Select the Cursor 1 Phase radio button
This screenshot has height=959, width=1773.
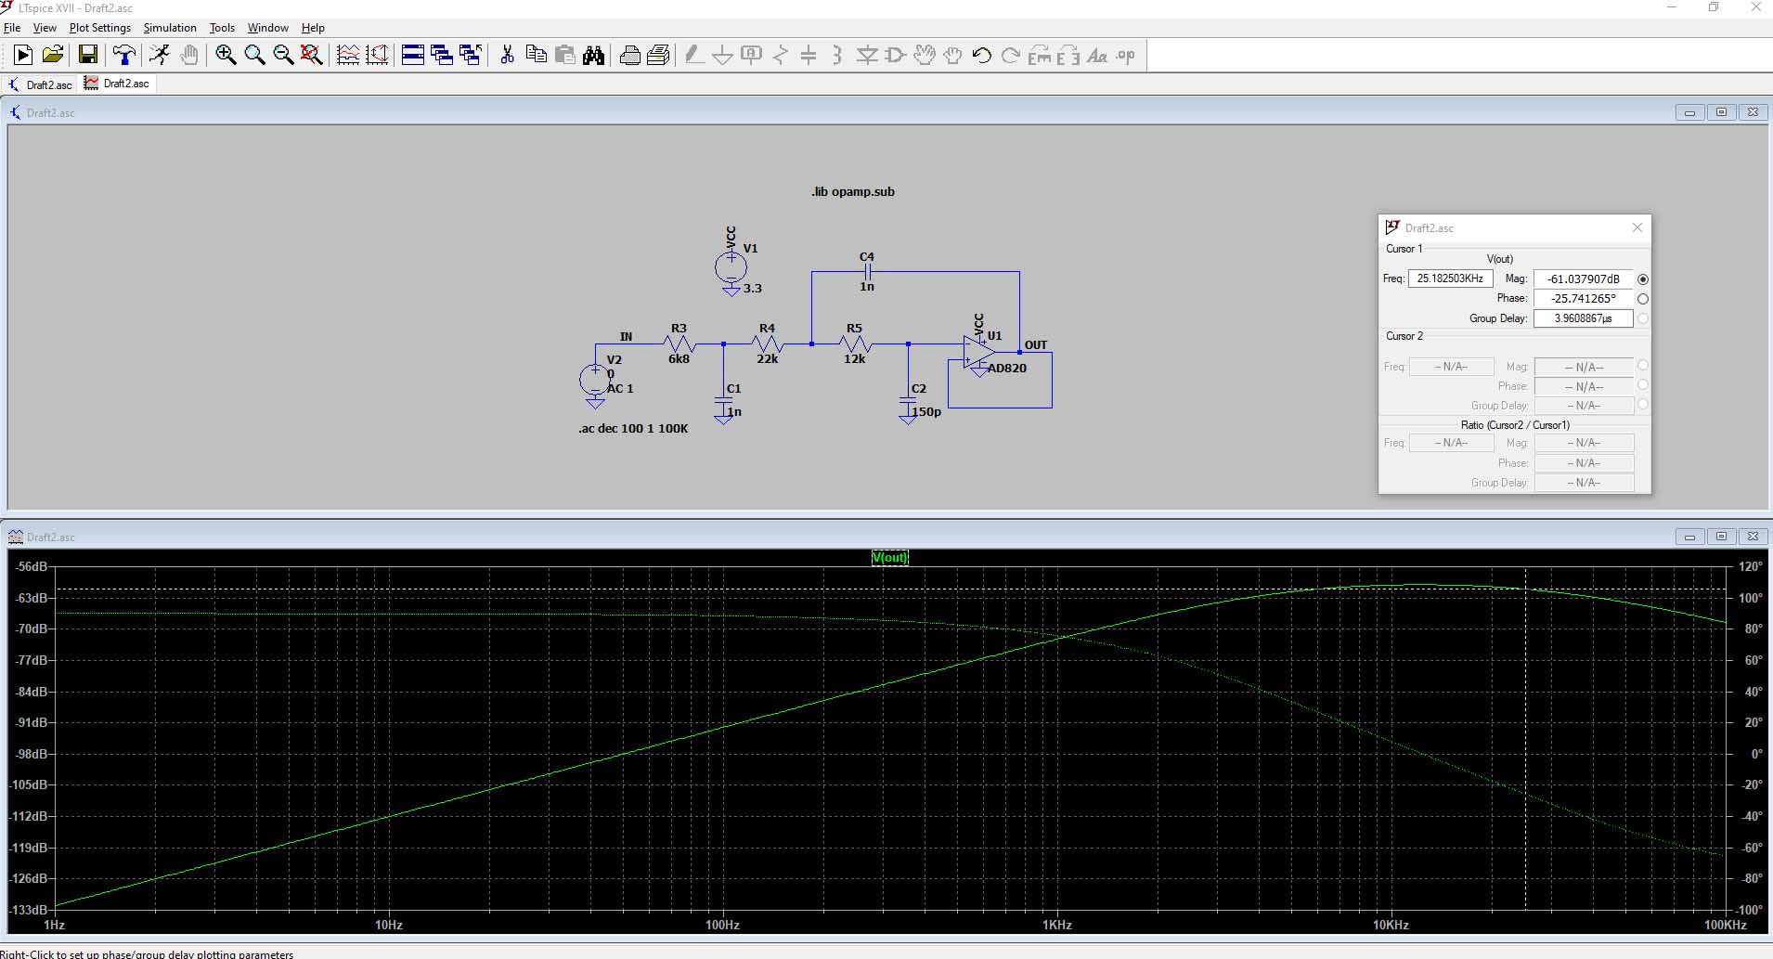click(x=1643, y=299)
